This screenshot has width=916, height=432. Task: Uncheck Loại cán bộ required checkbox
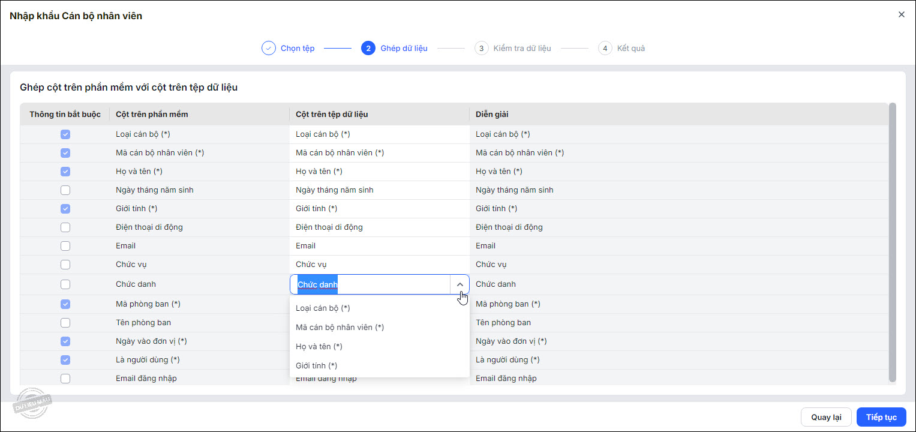(x=65, y=134)
